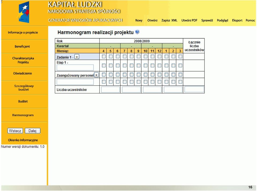Click third quarter Liczba uczestników field
Screen dimensions: 257x191
tap(152, 90)
